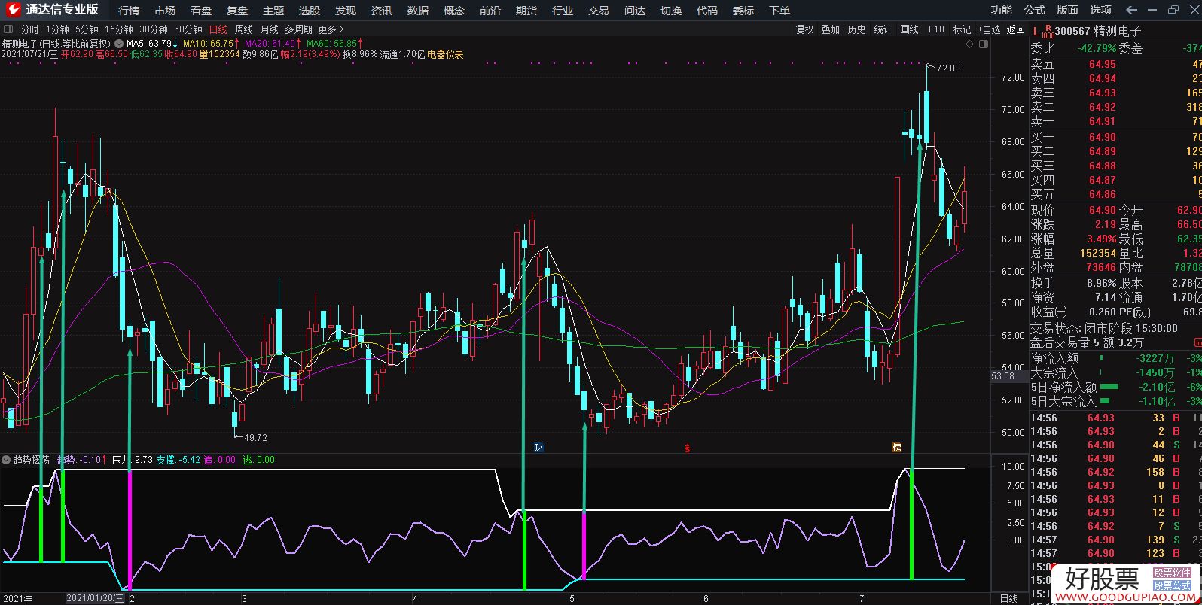
Task: Toggle the left sidebar panel icon
Action: tap(8, 29)
